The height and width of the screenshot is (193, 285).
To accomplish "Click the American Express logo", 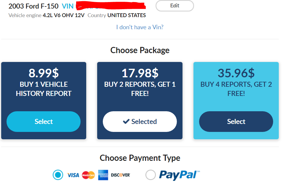I will coord(103,175).
